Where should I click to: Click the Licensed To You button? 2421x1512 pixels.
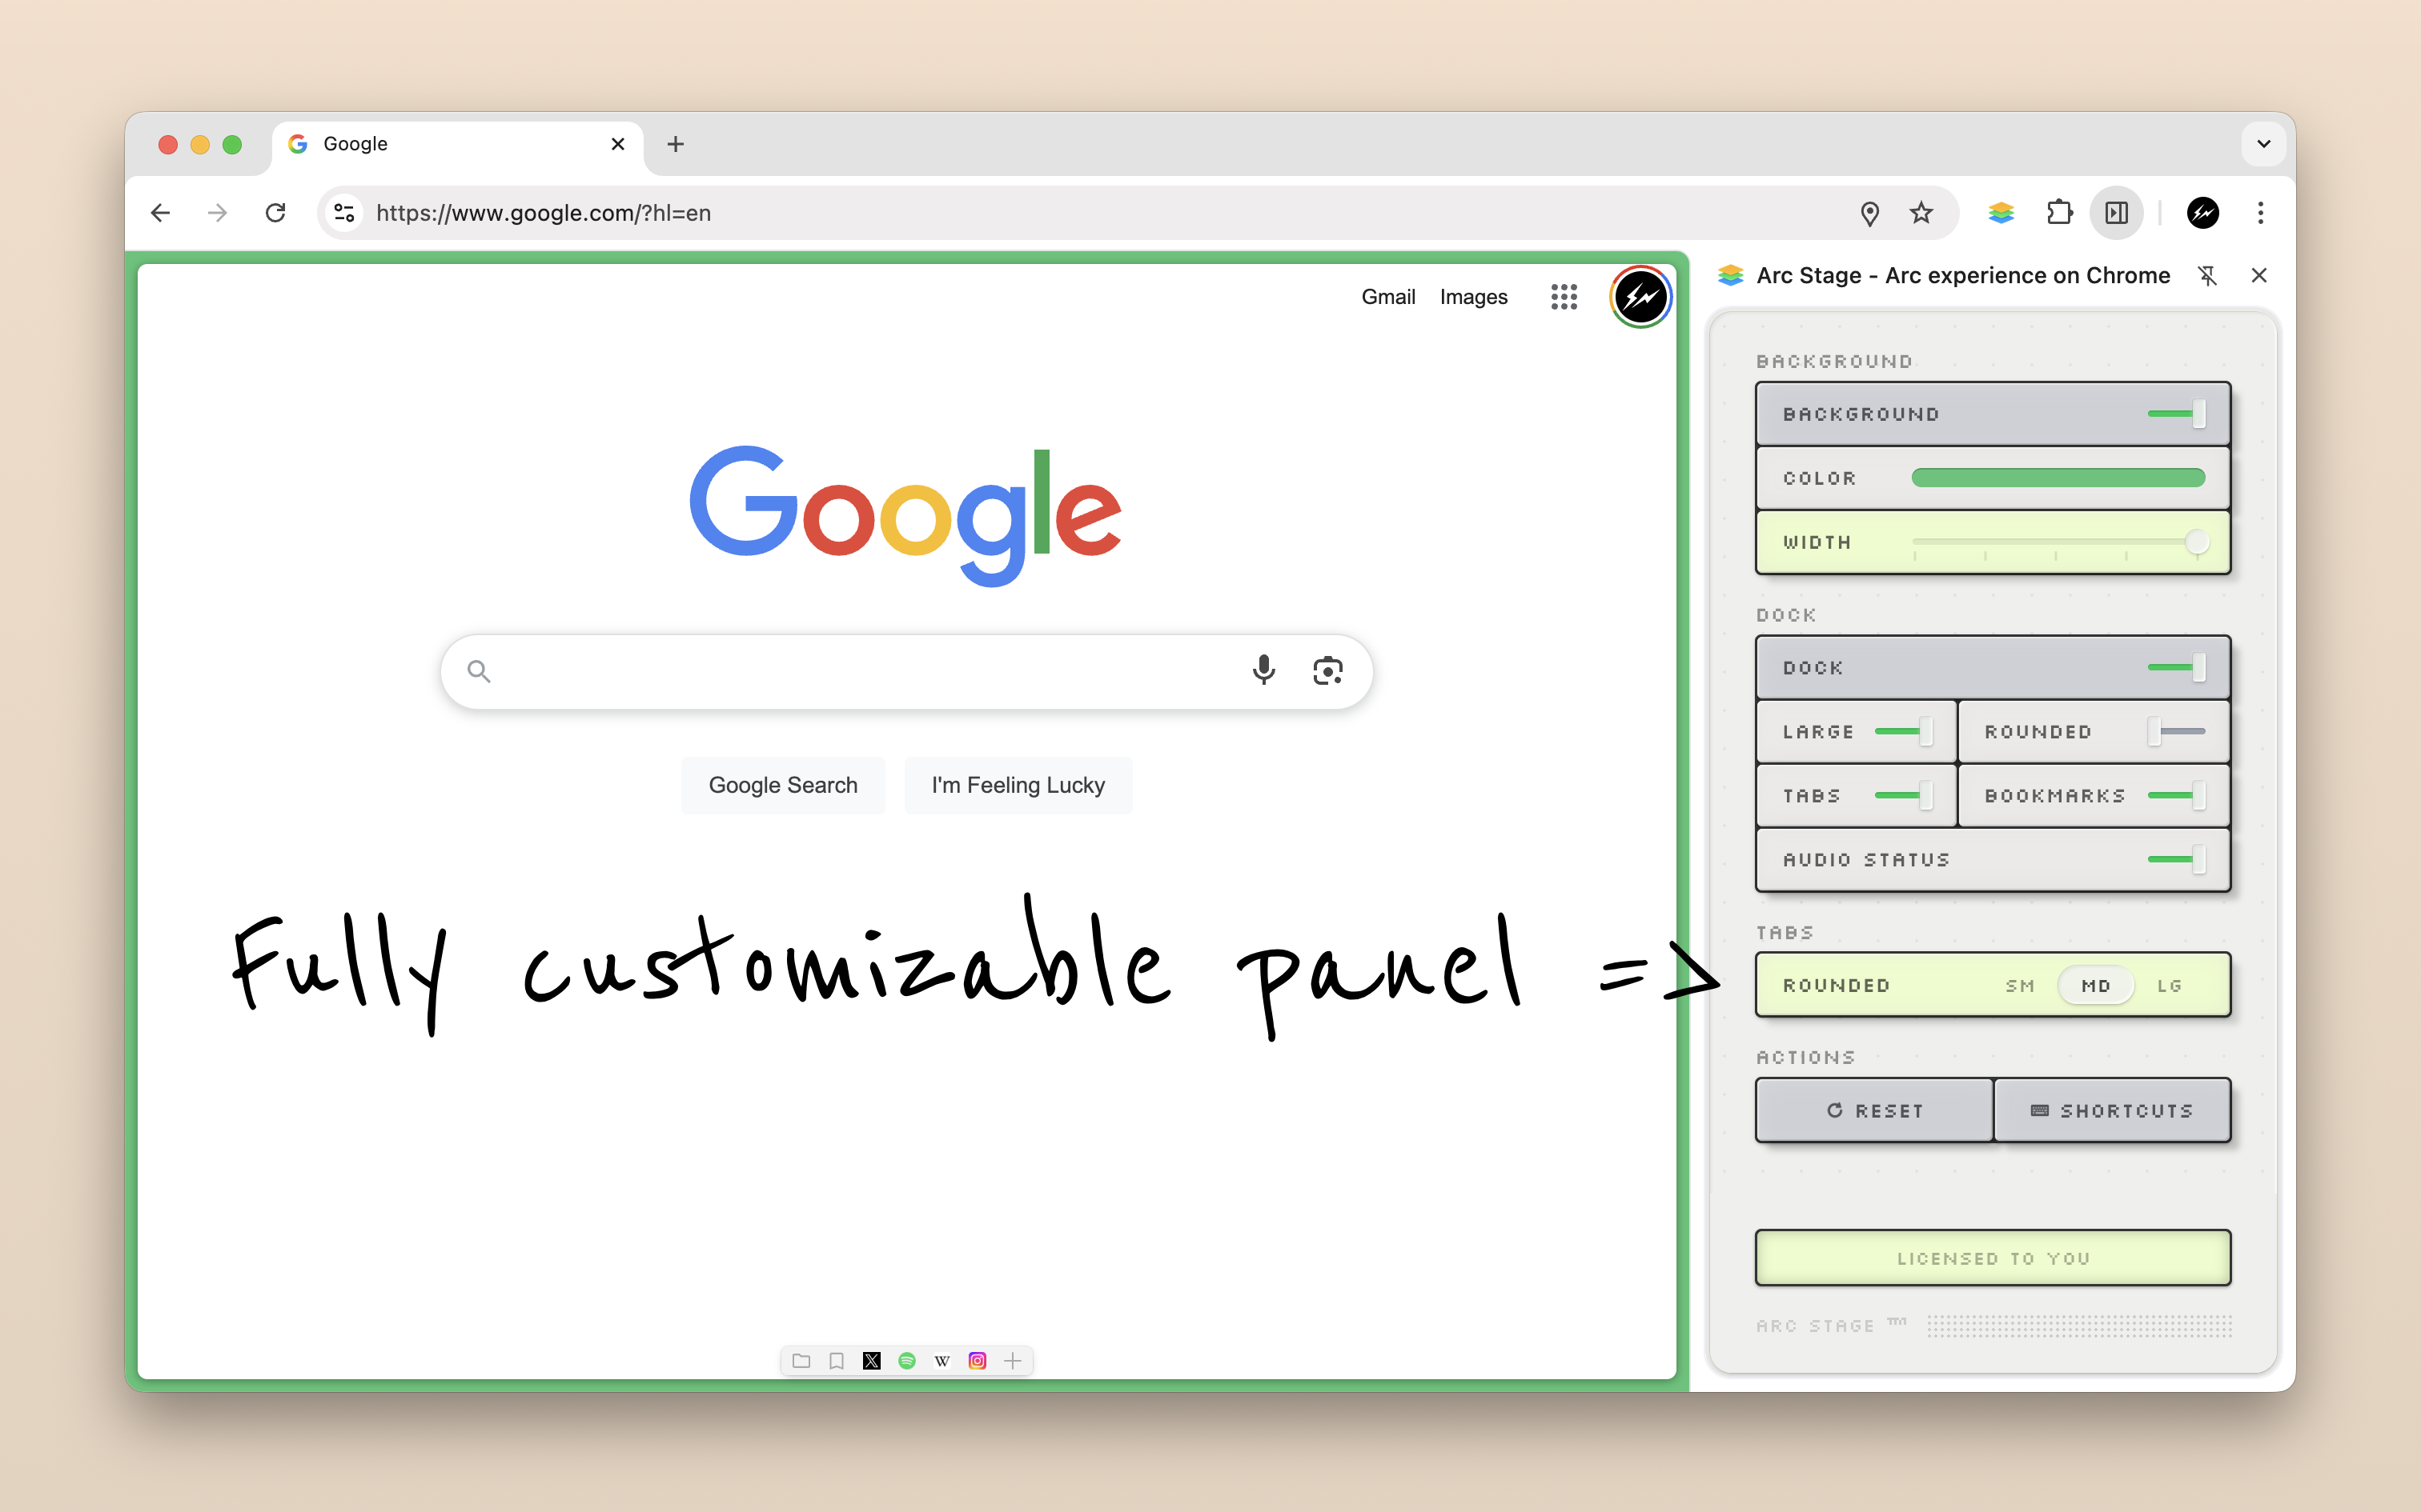click(1993, 1258)
